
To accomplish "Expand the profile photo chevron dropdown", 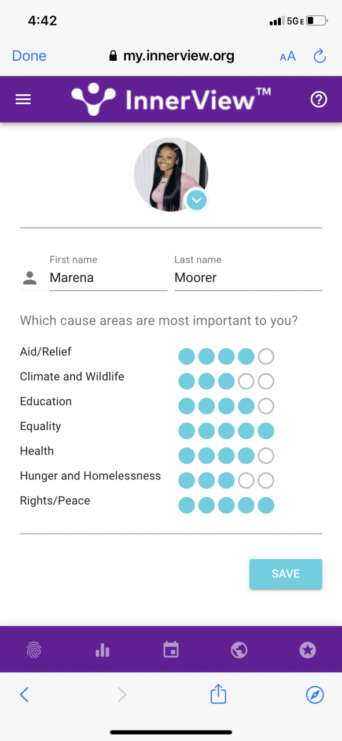I will click(197, 200).
